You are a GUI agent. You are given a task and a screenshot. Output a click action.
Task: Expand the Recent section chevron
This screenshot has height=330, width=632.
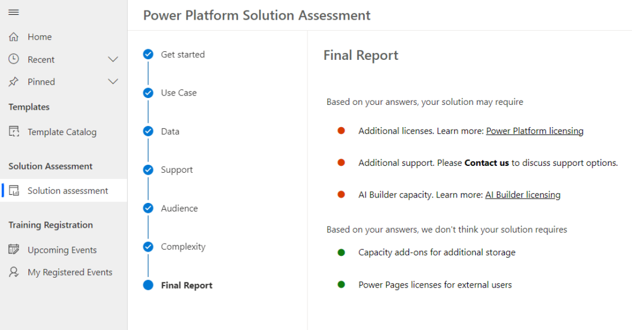tap(114, 59)
